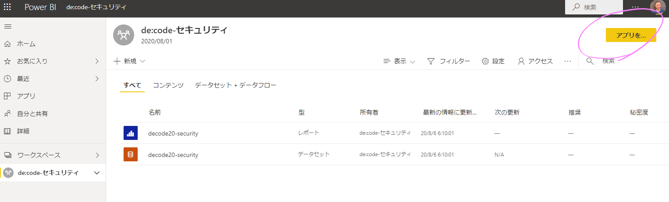Screen dimensions: 669x202
Task: Open 詳細 learn section in sidebar
Action: point(23,131)
